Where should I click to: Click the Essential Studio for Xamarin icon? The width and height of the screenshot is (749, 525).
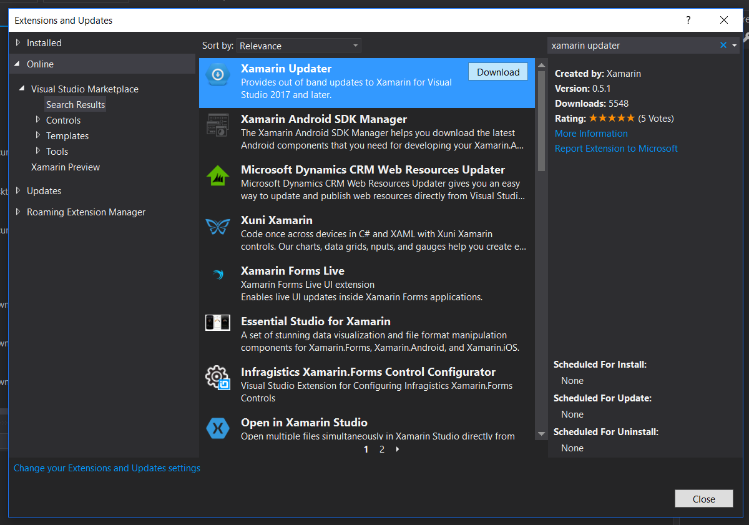[218, 323]
